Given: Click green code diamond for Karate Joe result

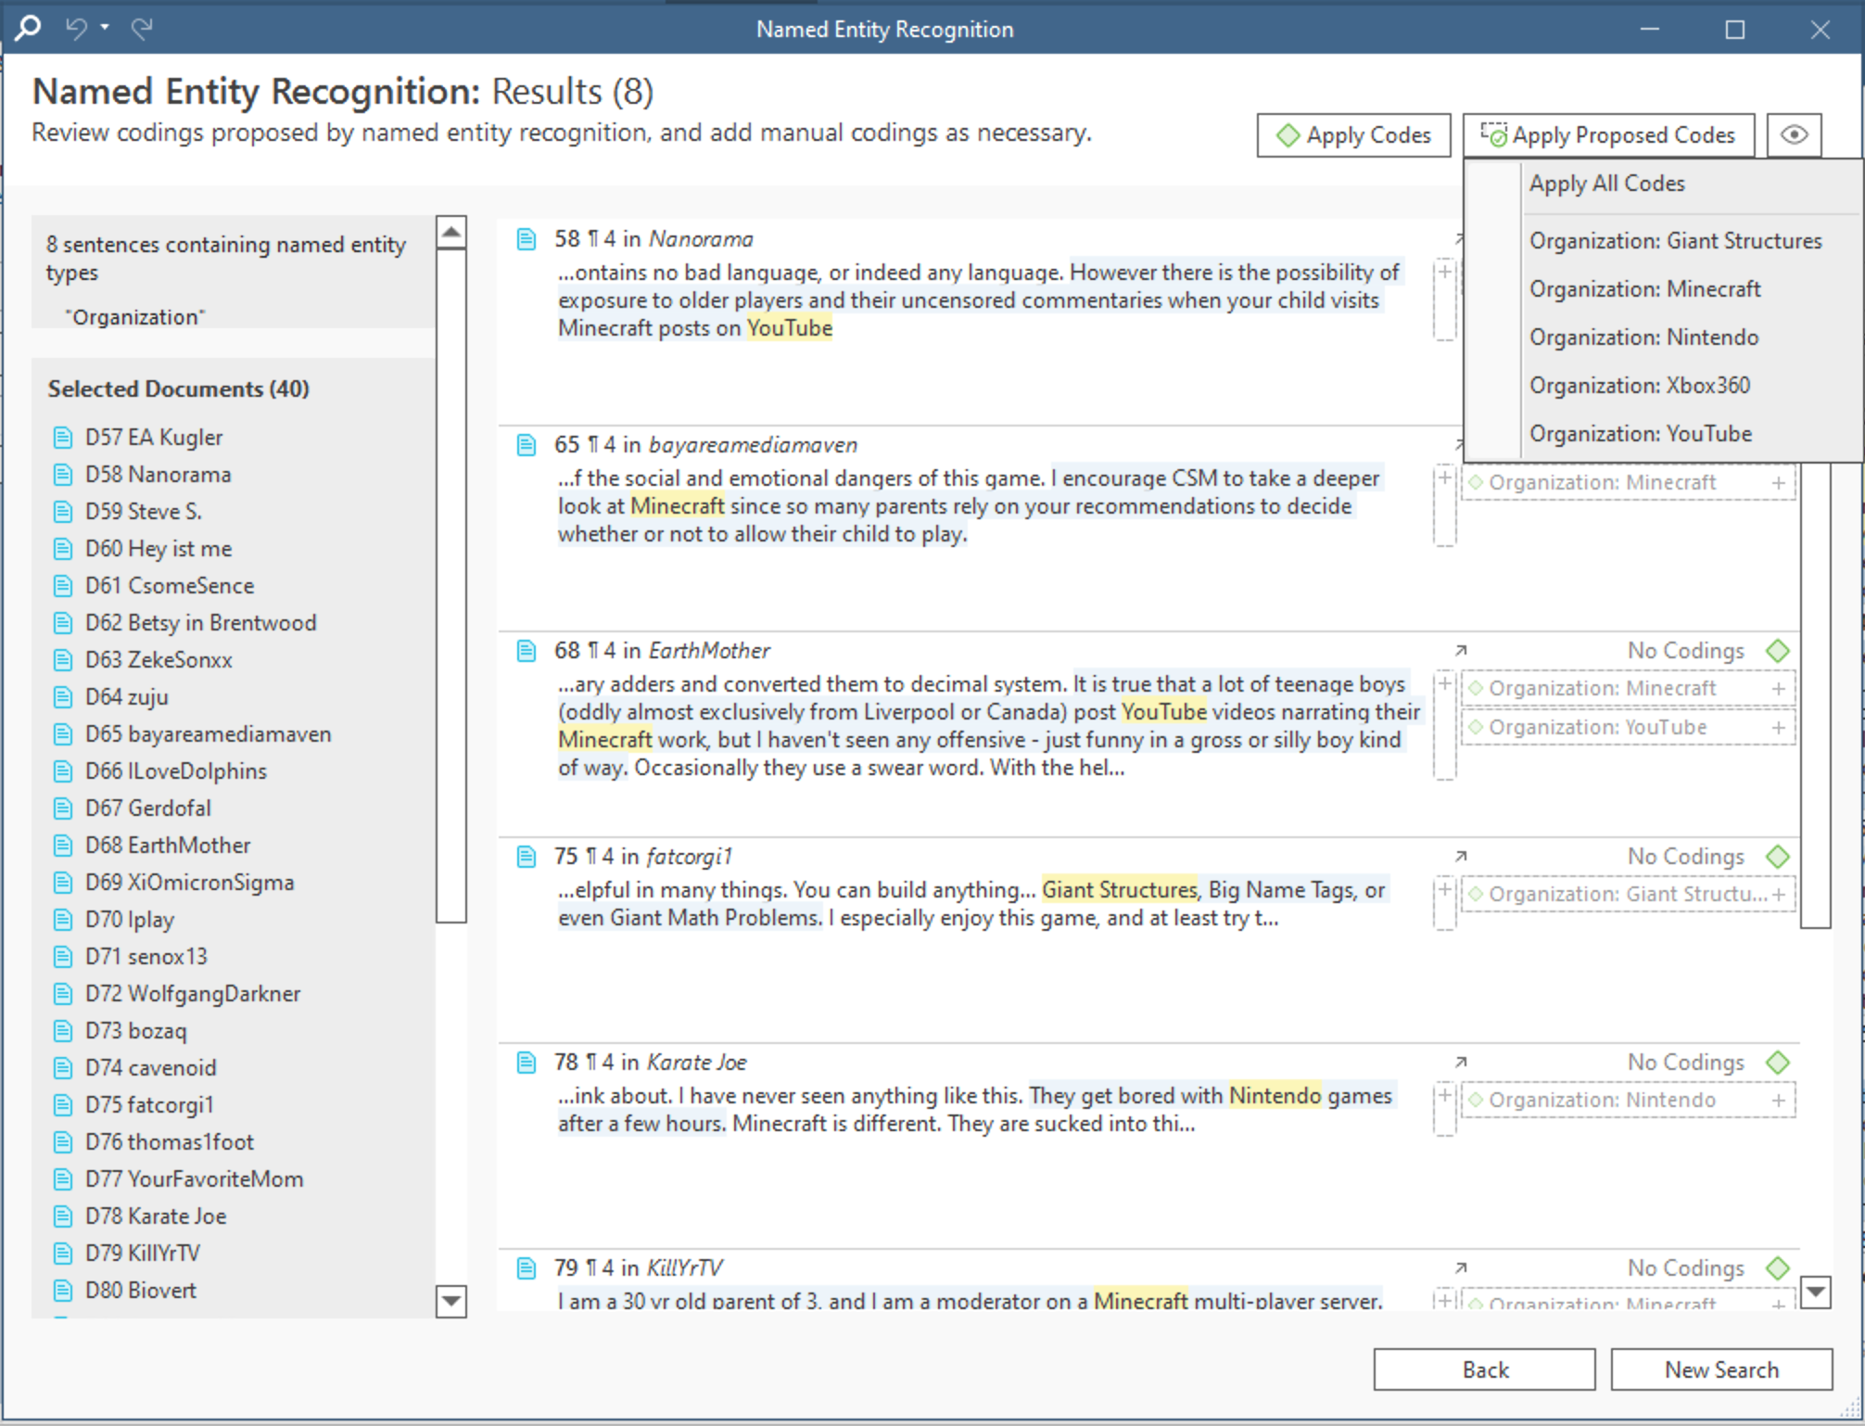Looking at the screenshot, I should (x=1778, y=1063).
